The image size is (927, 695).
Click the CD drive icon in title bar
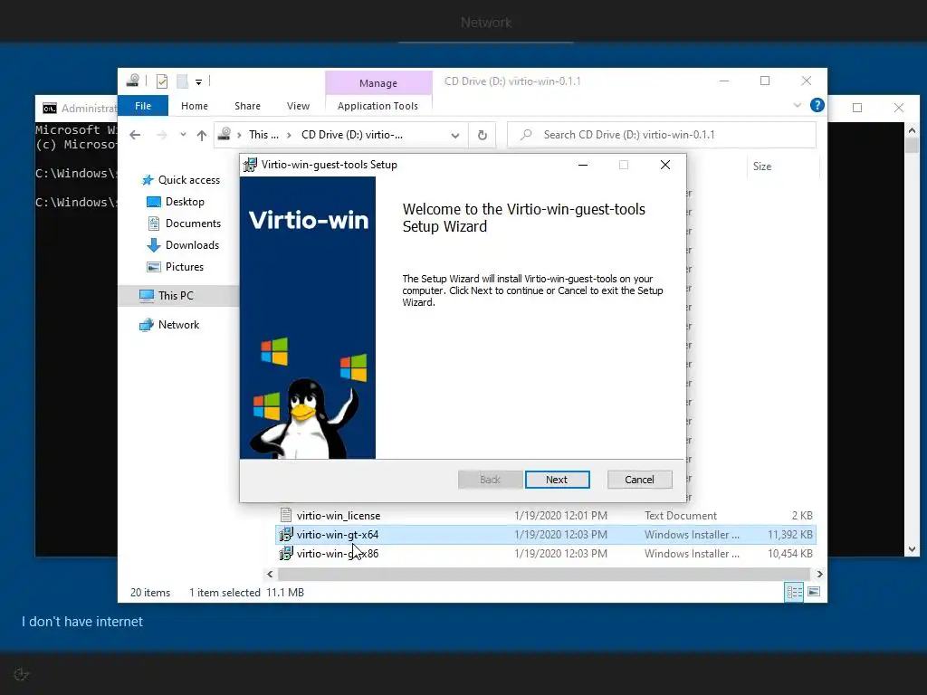point(133,81)
